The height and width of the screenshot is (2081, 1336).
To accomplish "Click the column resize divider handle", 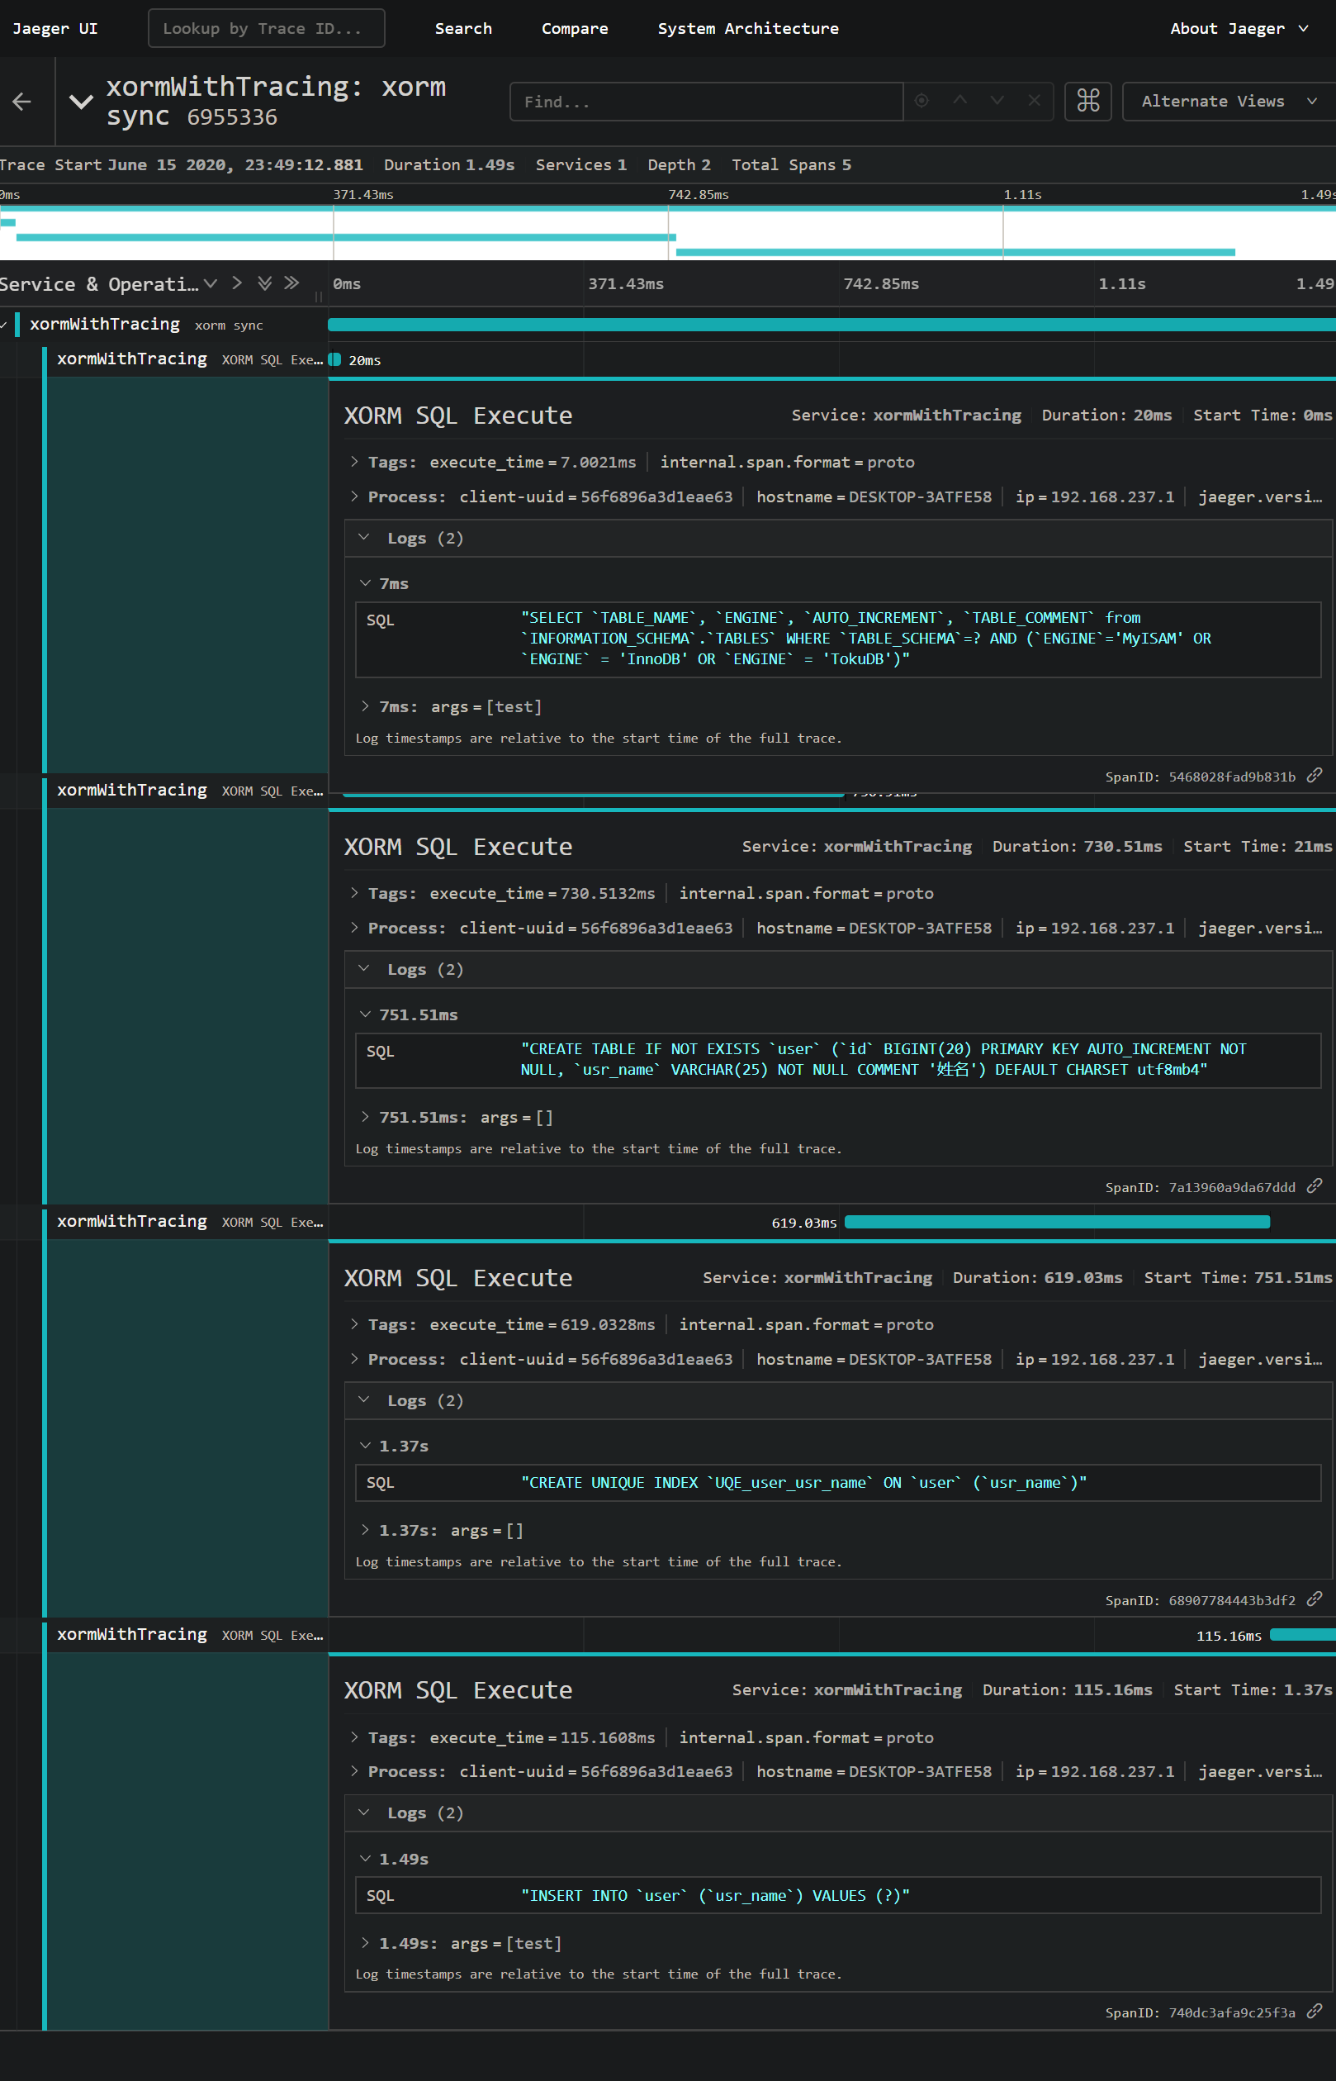I will point(319,297).
